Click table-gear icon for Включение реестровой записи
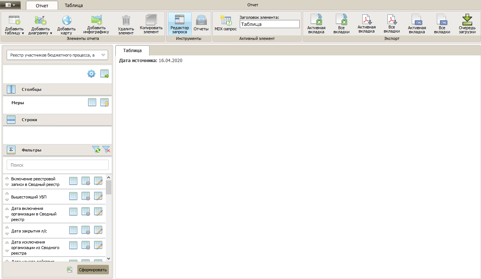Screen dimensions: 481x279 click(x=86, y=181)
